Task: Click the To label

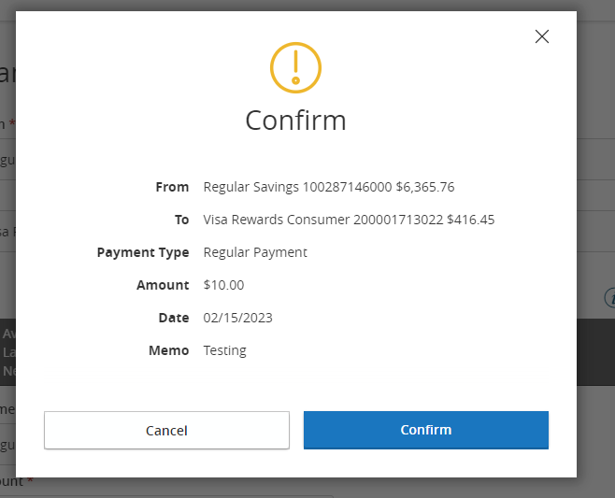Action: [182, 220]
